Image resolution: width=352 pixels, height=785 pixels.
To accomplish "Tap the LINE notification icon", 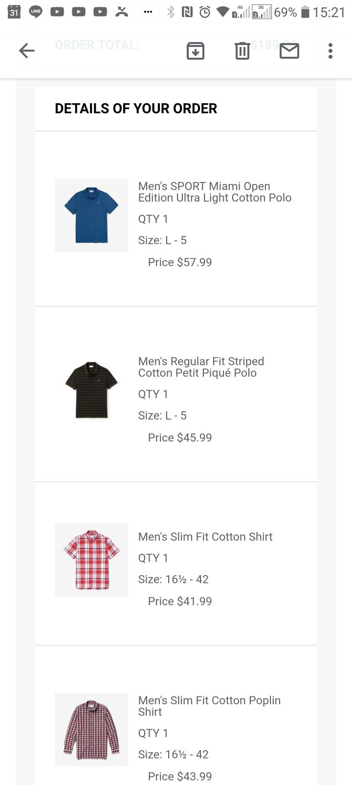I will click(36, 12).
